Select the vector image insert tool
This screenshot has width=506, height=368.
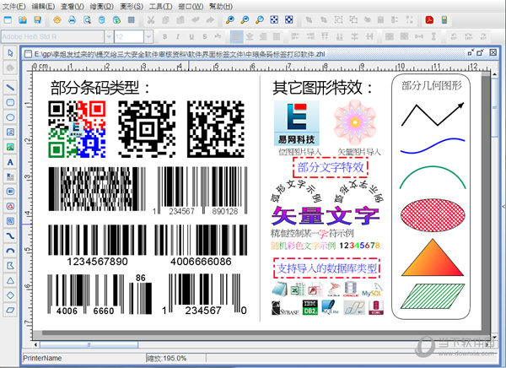pyautogui.click(x=10, y=147)
